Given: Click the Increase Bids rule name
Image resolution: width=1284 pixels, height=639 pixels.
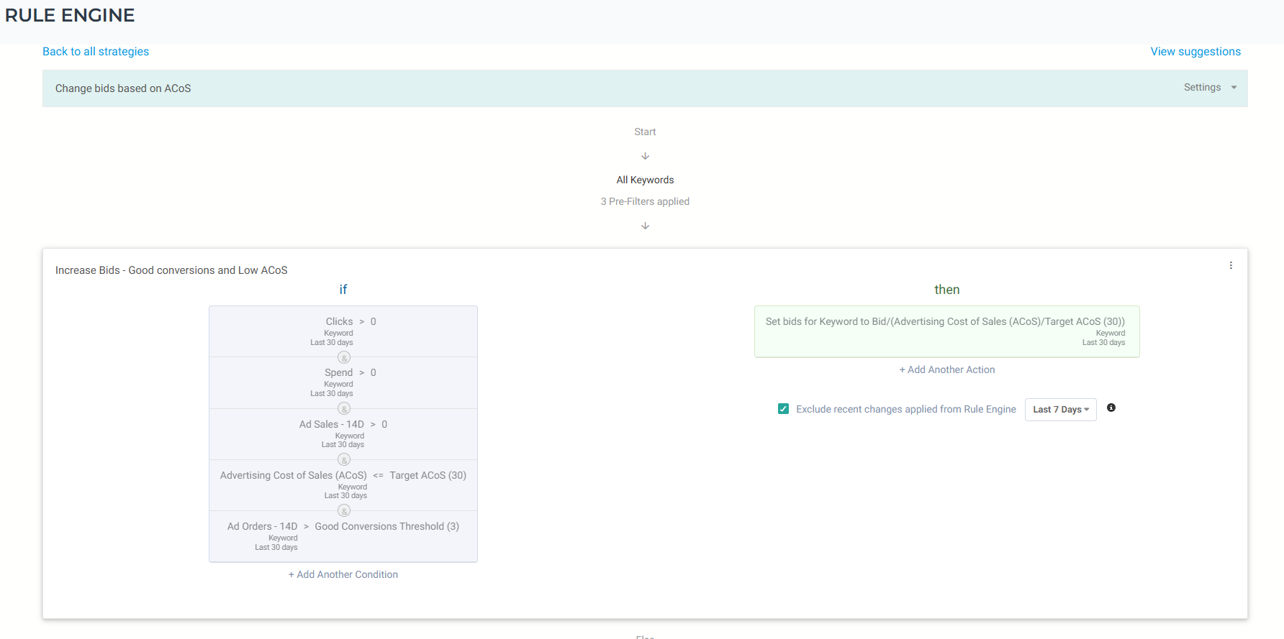Looking at the screenshot, I should click(x=171, y=270).
